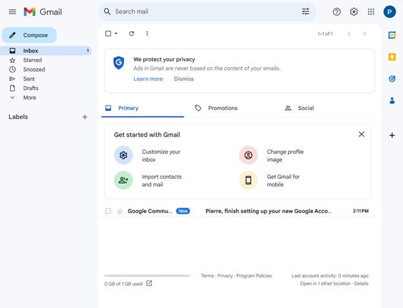403x308 pixels.
Task: Click the Get Gmail for mobile text
Action: pos(283,181)
